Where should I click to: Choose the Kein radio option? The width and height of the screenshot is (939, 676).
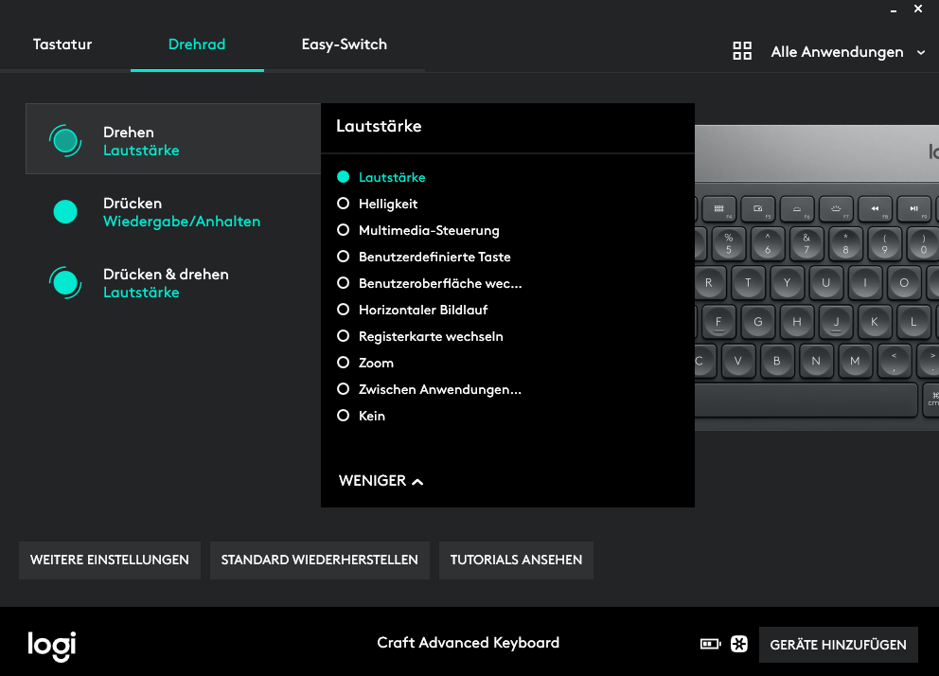pos(344,416)
